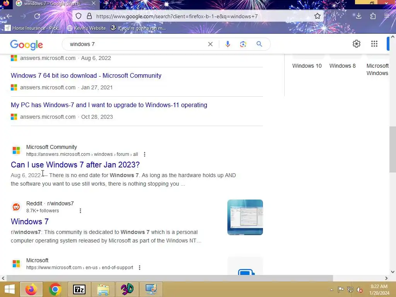Open the clock showing 8:22 AM

pos(379,290)
